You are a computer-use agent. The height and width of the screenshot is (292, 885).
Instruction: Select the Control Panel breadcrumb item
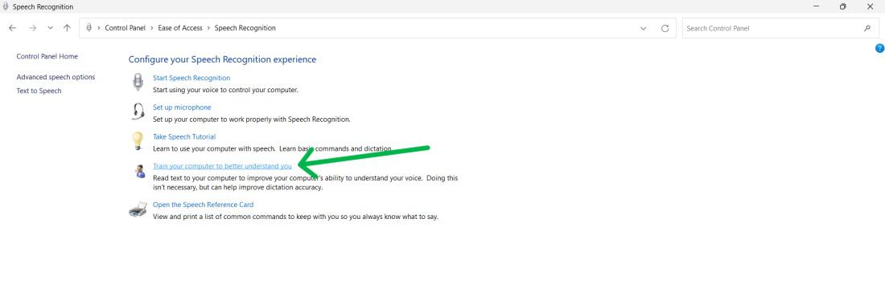click(125, 28)
